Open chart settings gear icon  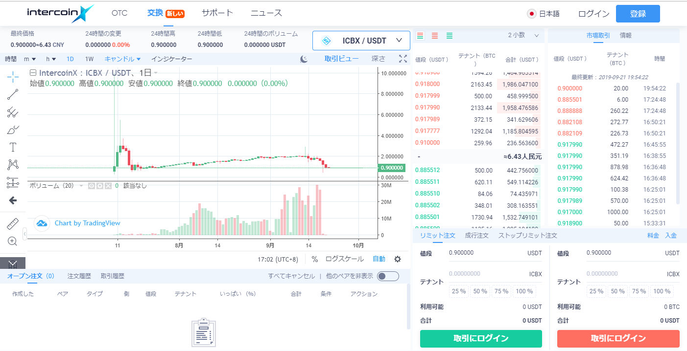[x=398, y=259]
